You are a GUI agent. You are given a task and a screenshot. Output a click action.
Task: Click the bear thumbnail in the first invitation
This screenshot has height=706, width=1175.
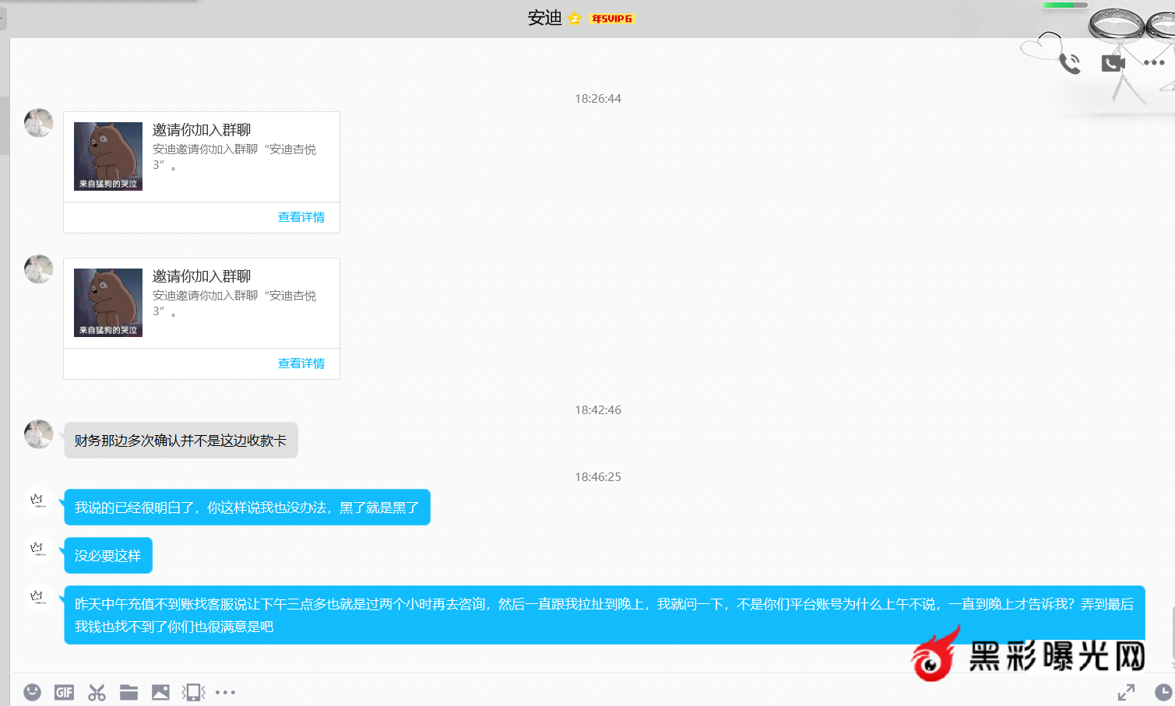click(x=108, y=156)
